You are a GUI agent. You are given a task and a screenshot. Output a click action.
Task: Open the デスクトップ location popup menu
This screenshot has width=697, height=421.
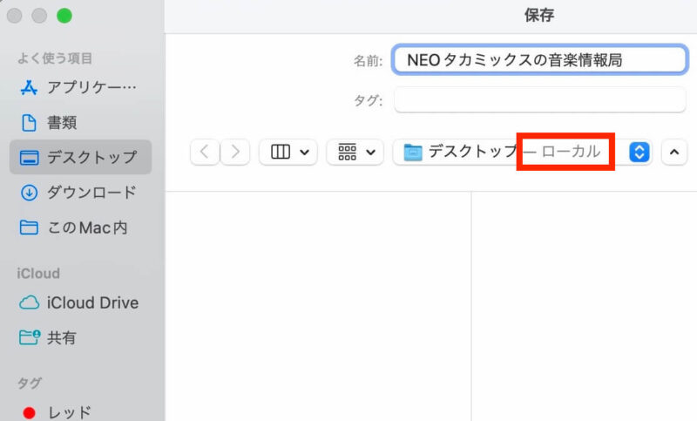505,152
